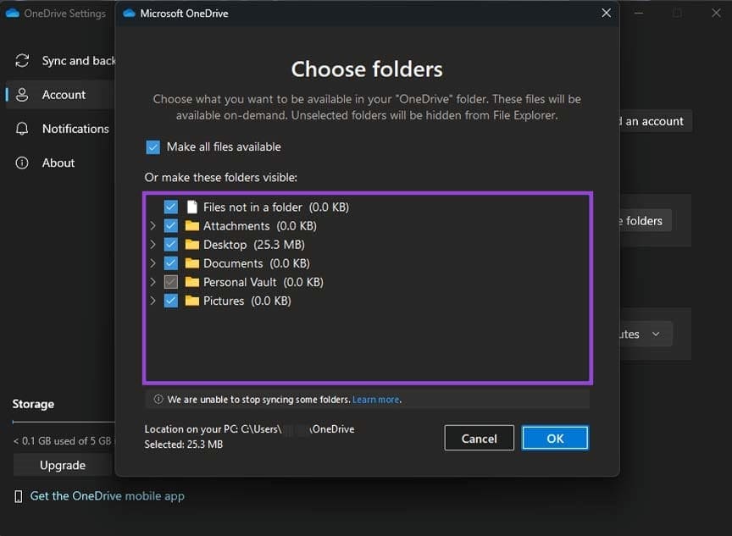Uncheck the Pictures folder checkbox

point(171,301)
